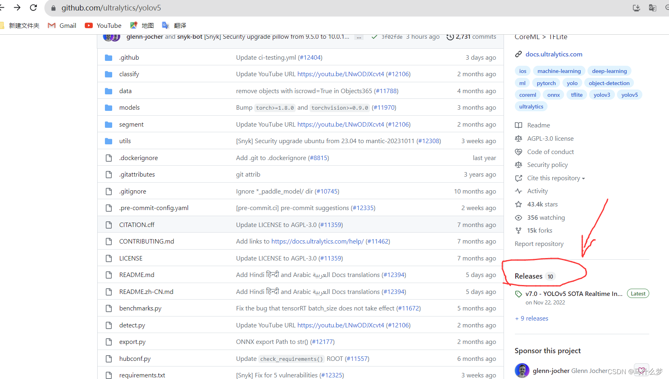Click the glenn-jocher sponsor avatar

522,370
